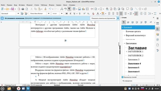Click the Страница 9 из 22 status field
Viewport: 161px width, 91px height.
point(10,85)
